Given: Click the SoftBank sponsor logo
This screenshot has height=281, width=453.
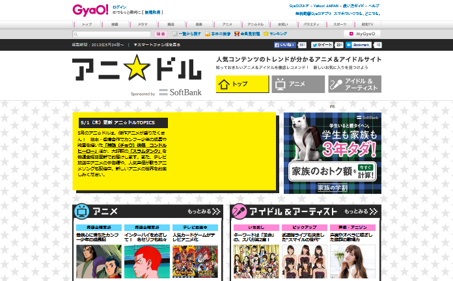Looking at the screenshot, I should pyautogui.click(x=180, y=92).
